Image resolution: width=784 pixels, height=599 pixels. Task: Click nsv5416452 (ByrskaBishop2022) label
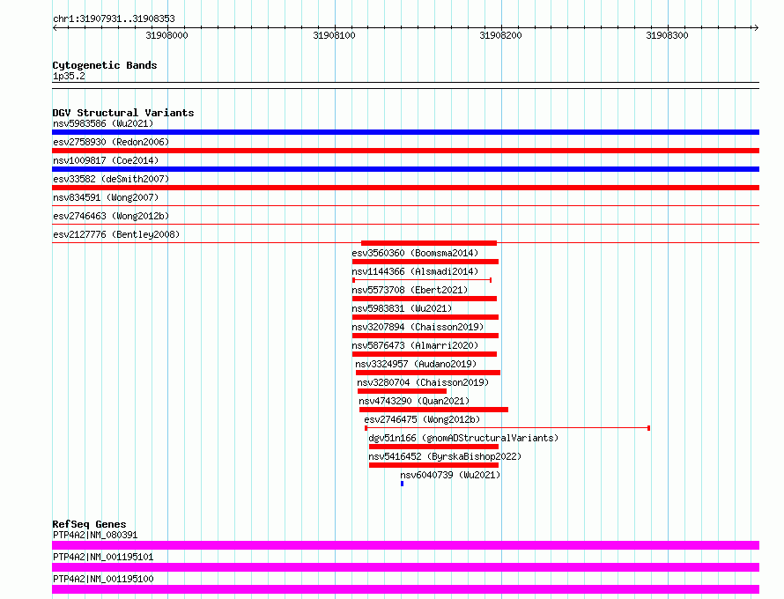point(445,456)
